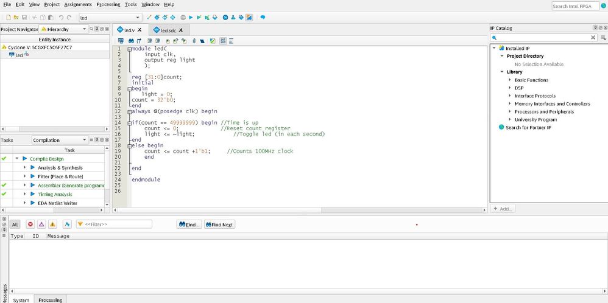Click the blue speech bubble icon in main toolbar
608x303 pixels.
[263, 18]
